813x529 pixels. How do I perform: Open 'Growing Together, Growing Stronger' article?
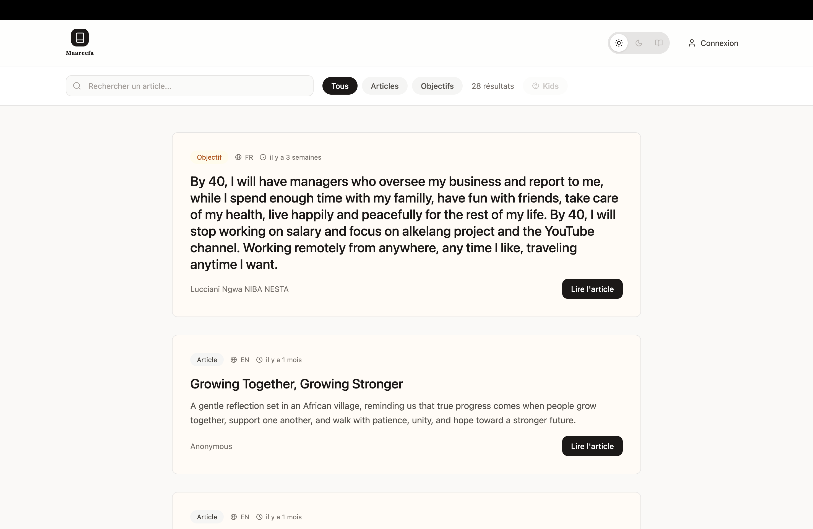tap(296, 384)
